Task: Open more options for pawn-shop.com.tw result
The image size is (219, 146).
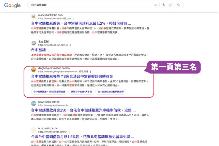Action: tap(71, 105)
